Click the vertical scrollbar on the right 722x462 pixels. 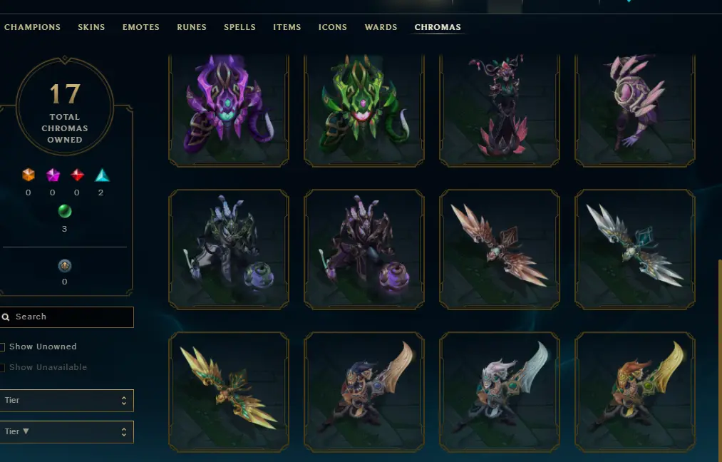pos(720,359)
